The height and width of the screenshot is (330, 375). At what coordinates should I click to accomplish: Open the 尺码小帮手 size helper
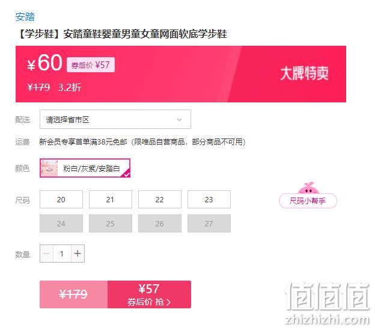308,201
